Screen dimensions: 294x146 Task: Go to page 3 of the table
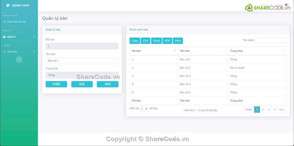(x=269, y=110)
